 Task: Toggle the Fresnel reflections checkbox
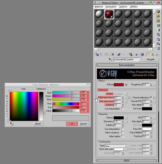click(151, 97)
